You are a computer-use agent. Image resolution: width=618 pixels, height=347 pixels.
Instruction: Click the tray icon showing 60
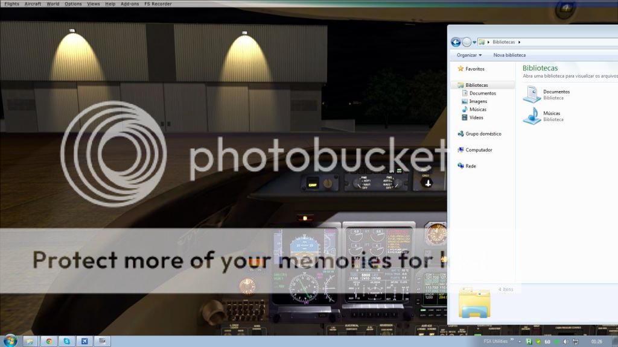[x=547, y=342]
